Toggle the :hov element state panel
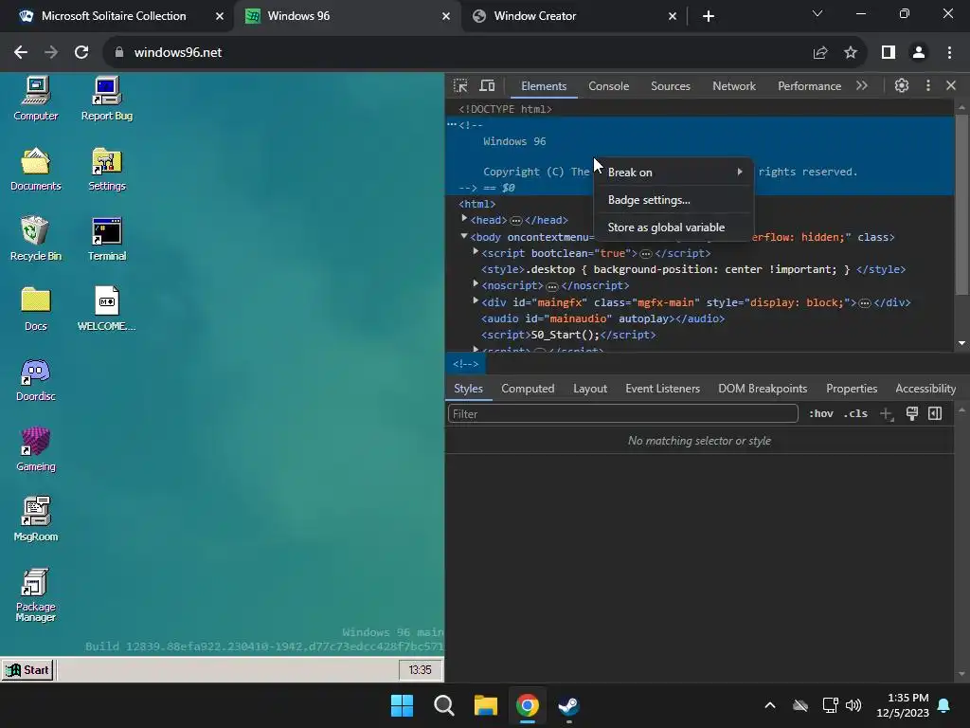Screen dimensions: 970x728 pos(821,413)
